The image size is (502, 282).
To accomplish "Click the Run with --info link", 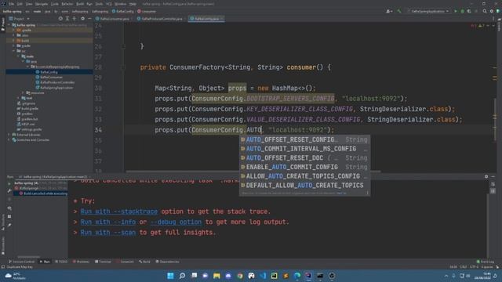I will coord(109,222).
